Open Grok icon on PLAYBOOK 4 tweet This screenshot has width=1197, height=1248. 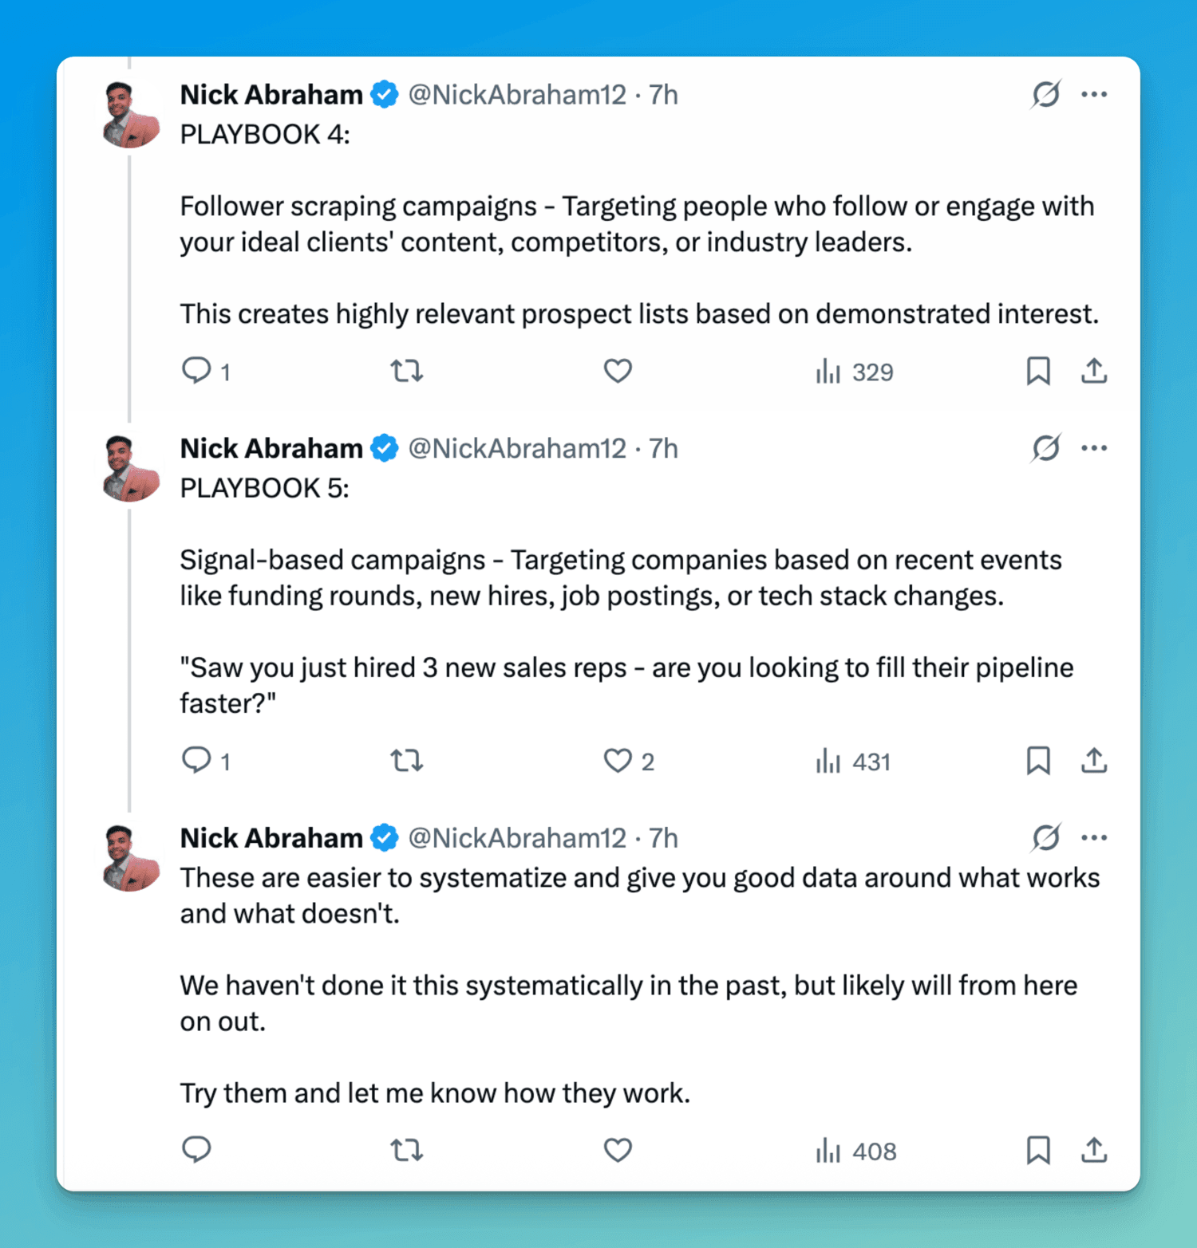(x=1045, y=94)
